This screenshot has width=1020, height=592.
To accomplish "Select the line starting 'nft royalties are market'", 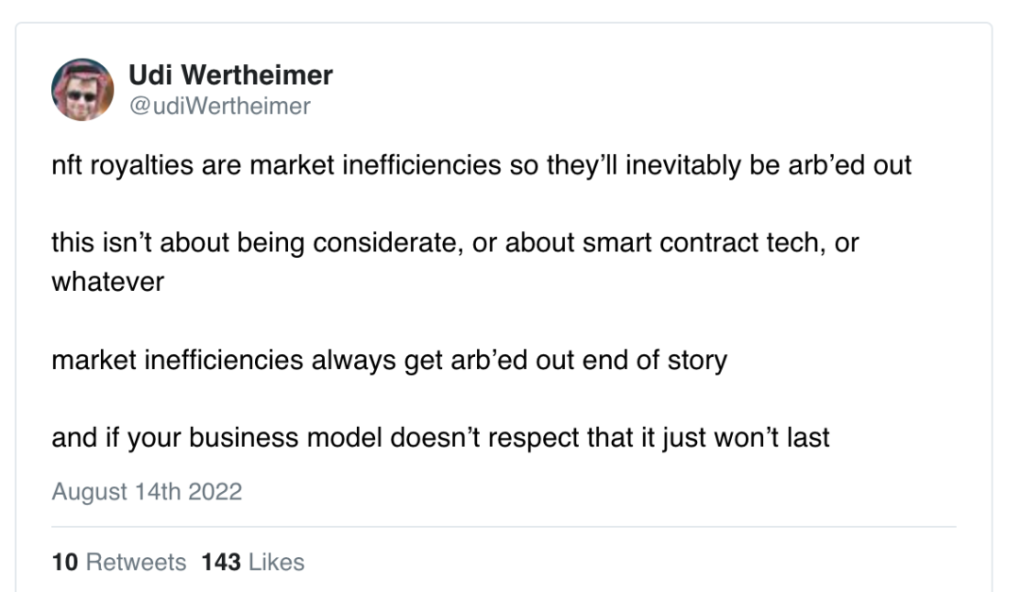I will (x=482, y=165).
